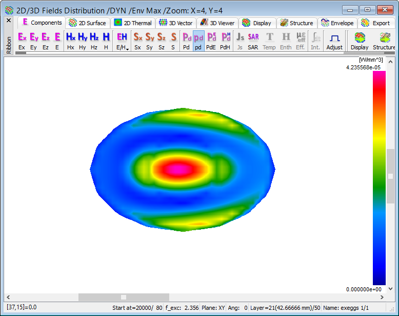This screenshot has height=316, width=399.
Task: Select the PdH magnetic losses
Action: point(226,41)
